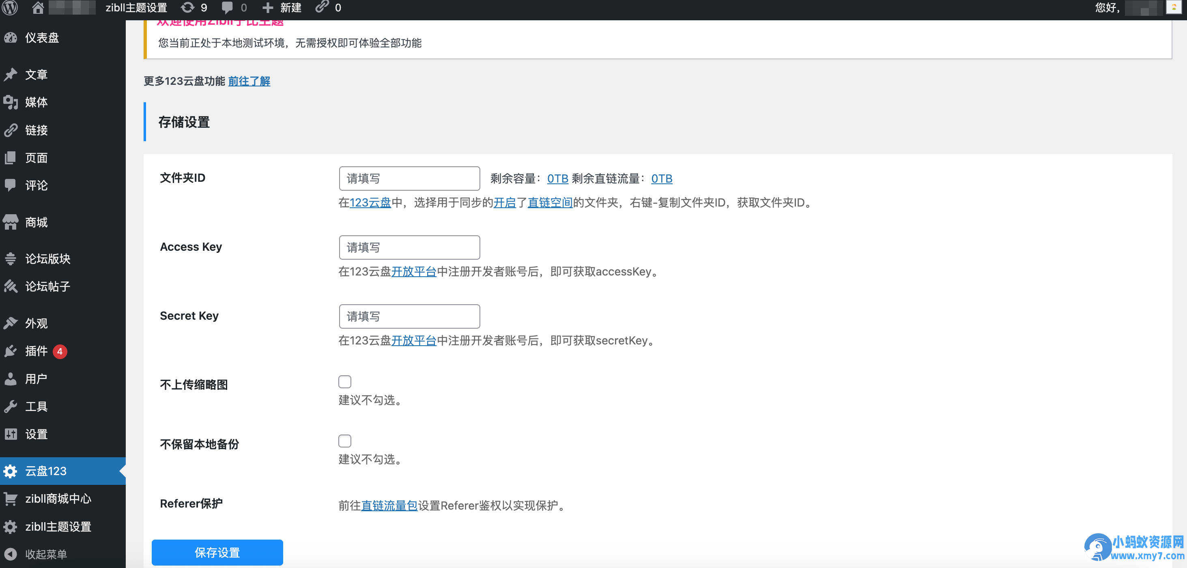Click the Secret Key input field

tap(409, 316)
